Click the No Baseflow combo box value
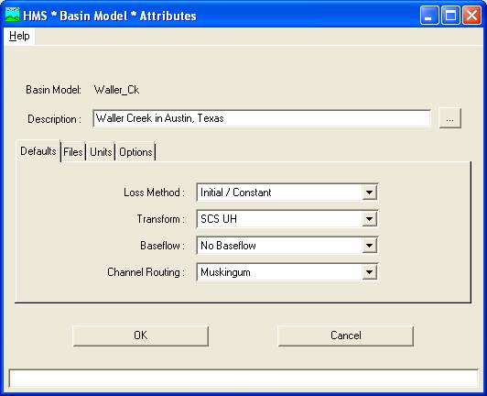 (287, 246)
